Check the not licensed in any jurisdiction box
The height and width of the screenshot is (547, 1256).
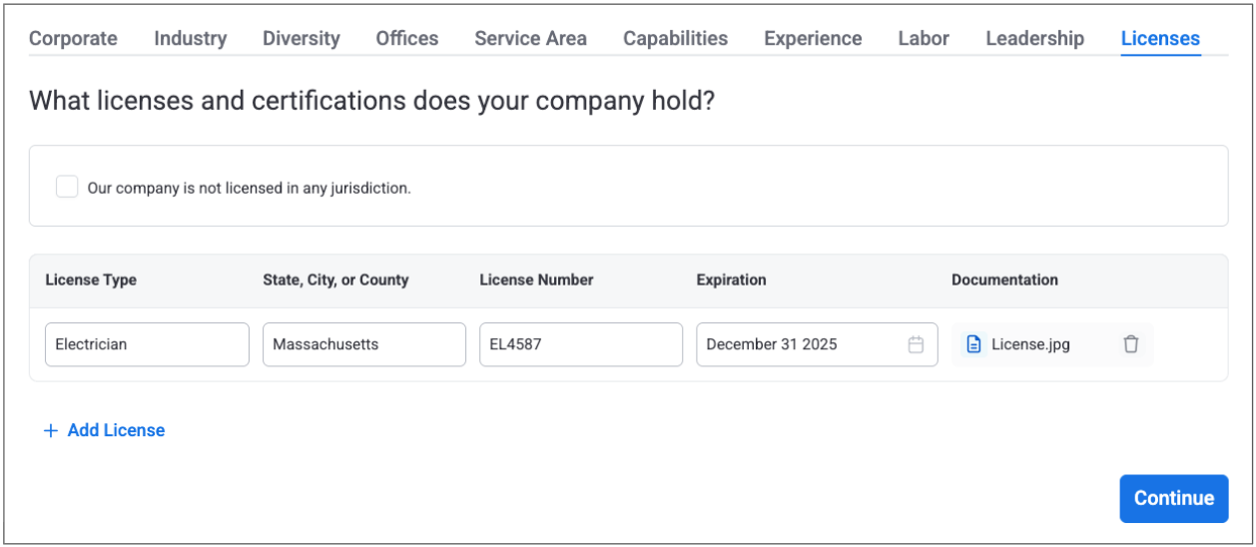click(x=67, y=187)
